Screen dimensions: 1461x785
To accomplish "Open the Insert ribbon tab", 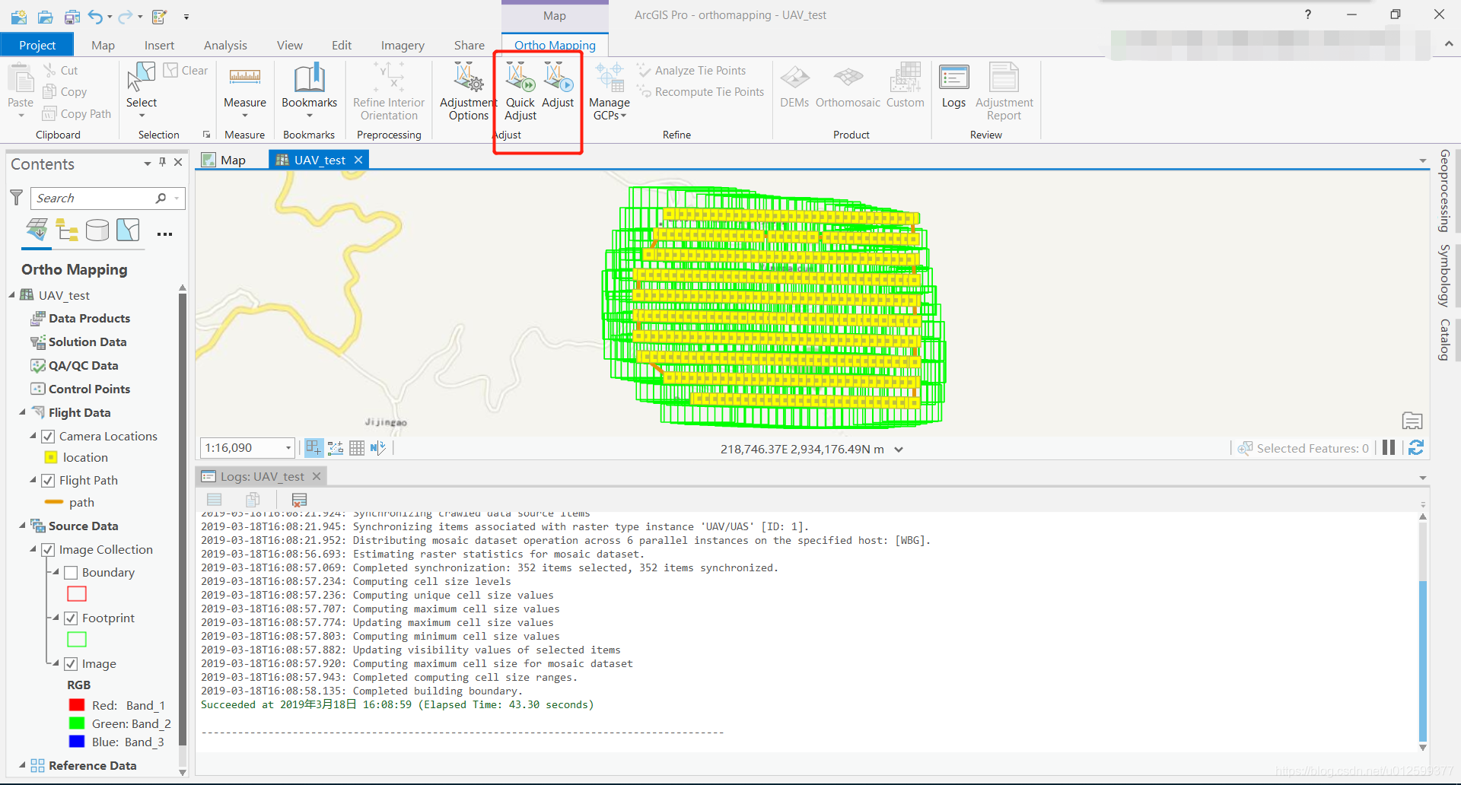I will point(159,45).
